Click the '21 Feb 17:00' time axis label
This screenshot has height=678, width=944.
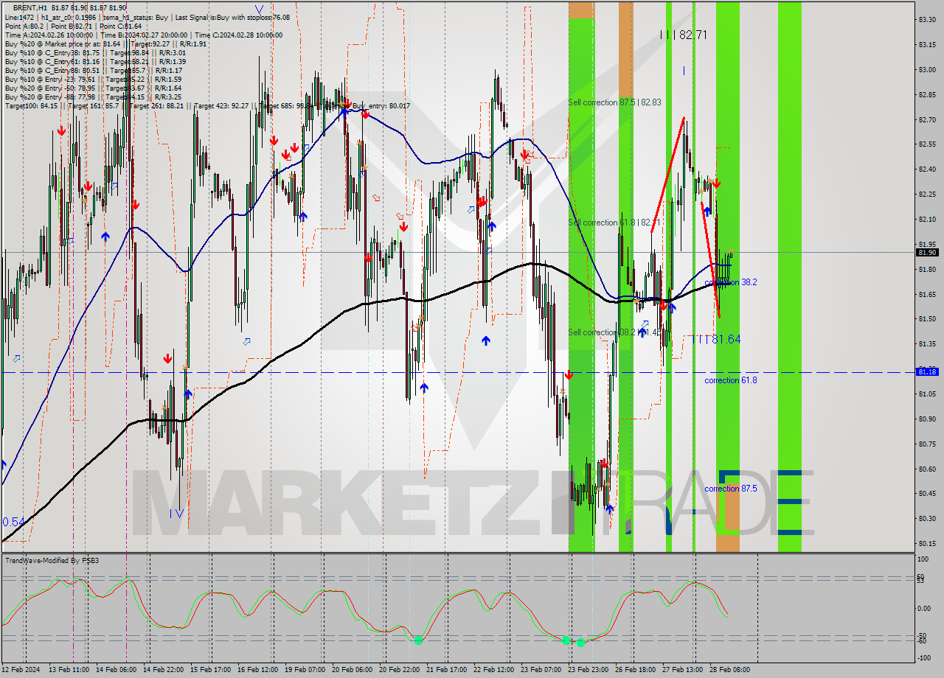point(445,670)
